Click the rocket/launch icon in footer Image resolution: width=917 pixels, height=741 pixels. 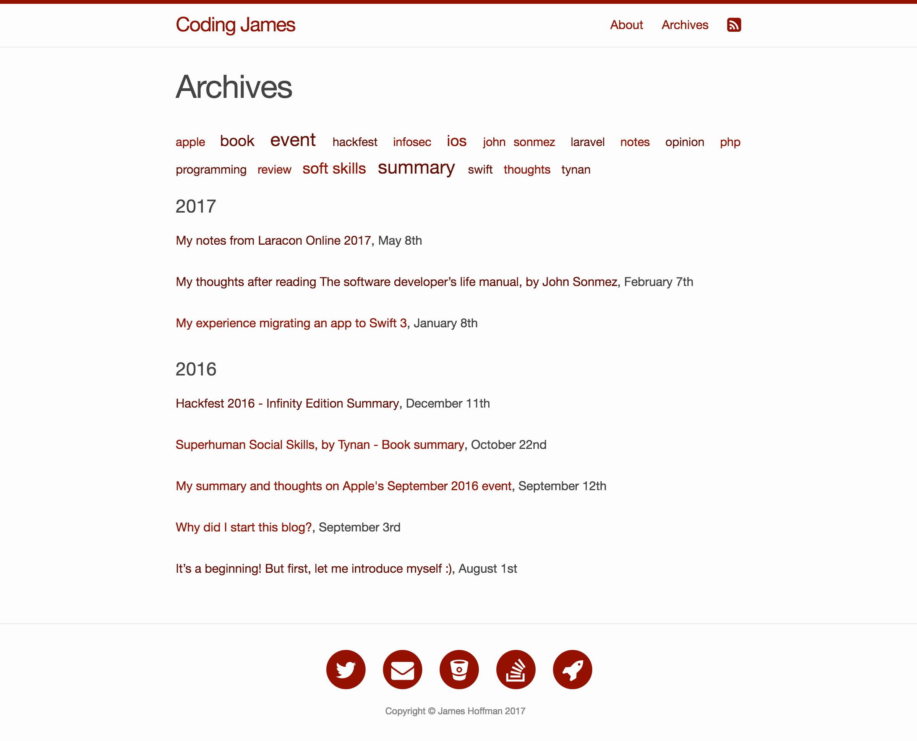572,669
